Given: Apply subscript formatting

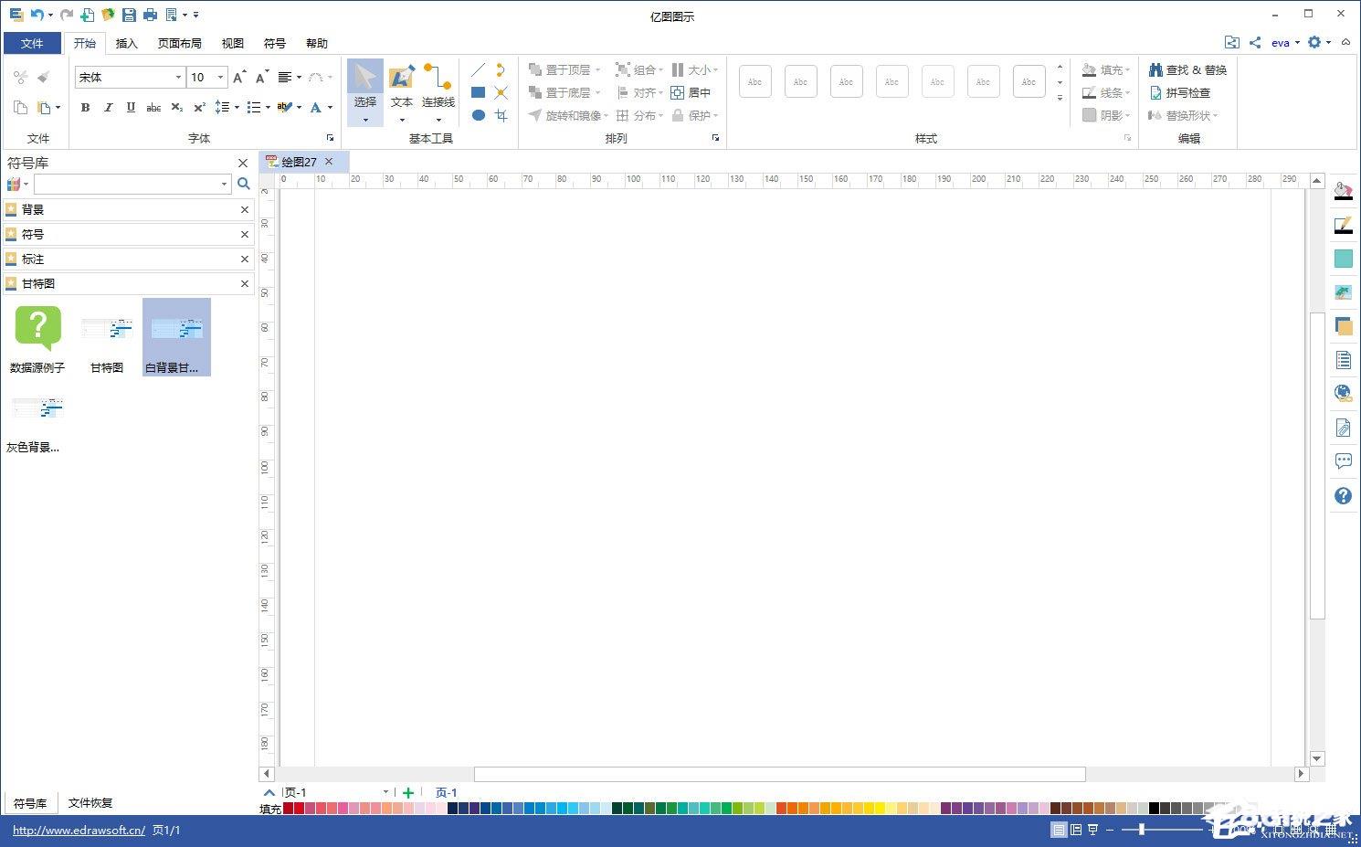Looking at the screenshot, I should click(177, 108).
